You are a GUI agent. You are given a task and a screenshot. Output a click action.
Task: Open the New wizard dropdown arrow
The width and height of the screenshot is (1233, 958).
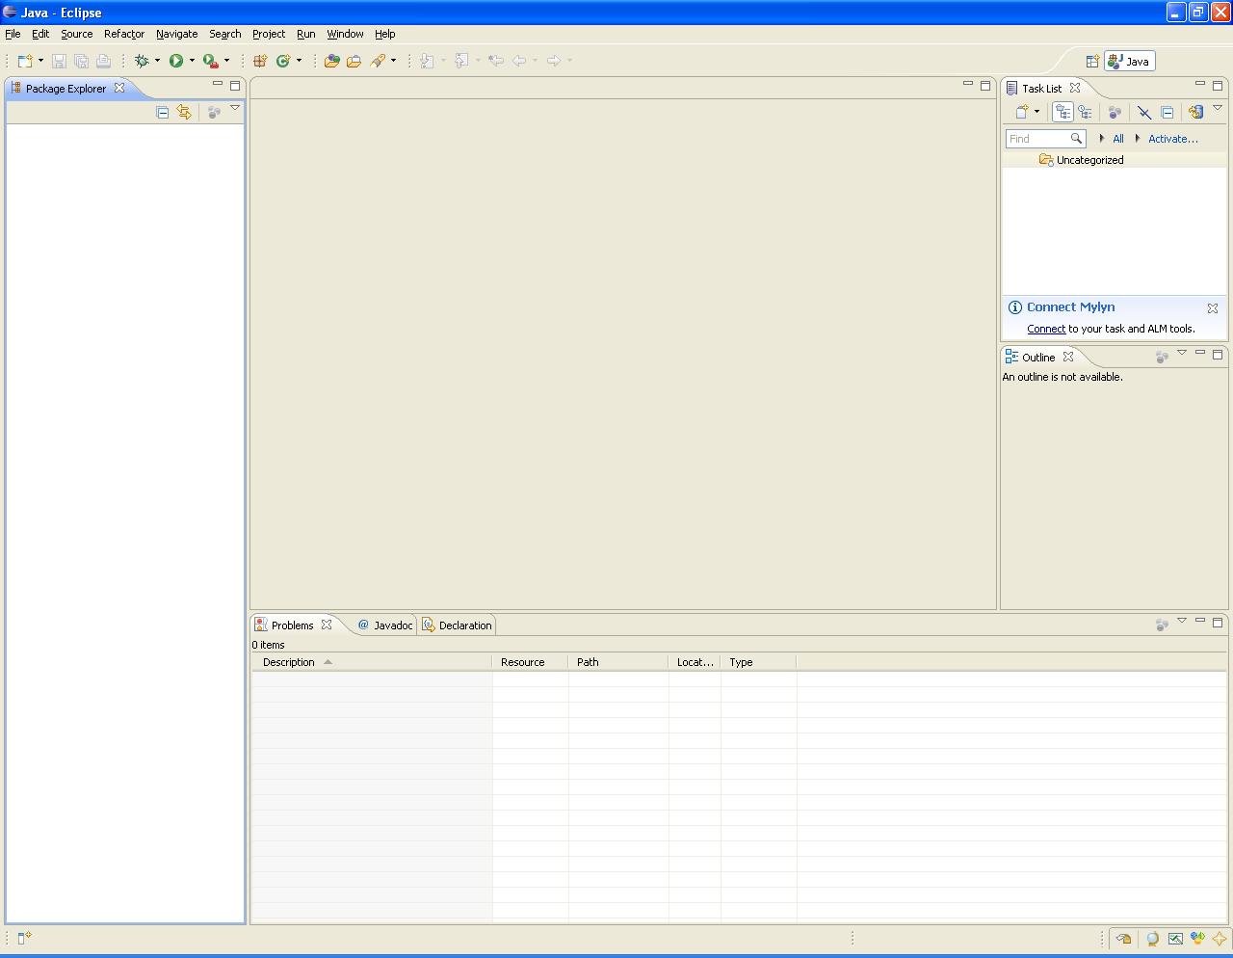pos(40,60)
